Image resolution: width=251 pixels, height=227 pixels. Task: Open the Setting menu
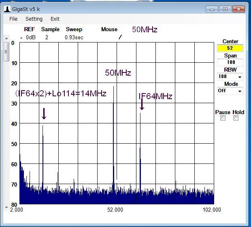[x=34, y=19]
